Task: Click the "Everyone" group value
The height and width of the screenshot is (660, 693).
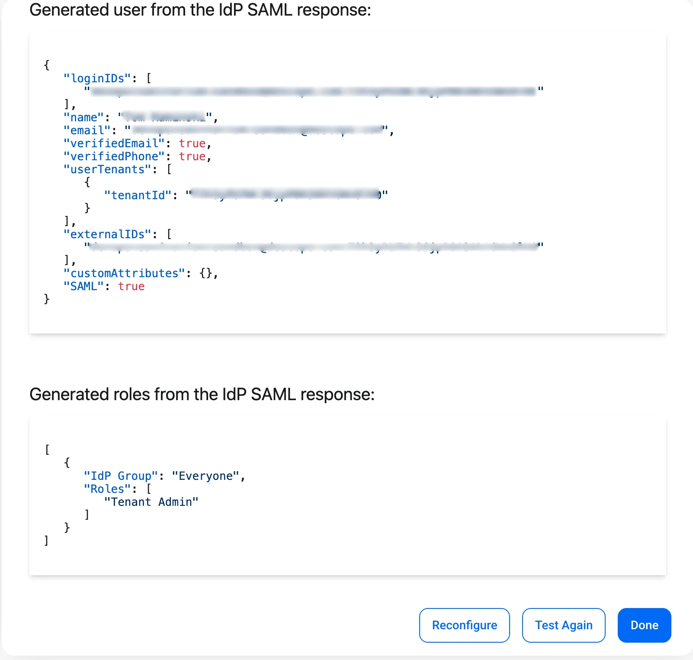Action: pos(206,476)
